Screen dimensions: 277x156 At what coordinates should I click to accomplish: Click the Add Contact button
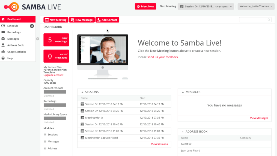107,20
